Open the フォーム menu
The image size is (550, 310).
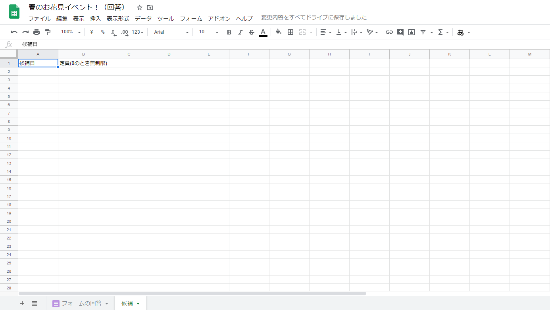coord(191,19)
